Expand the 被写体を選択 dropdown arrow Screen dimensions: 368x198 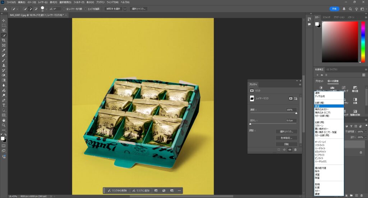click(x=125, y=9)
